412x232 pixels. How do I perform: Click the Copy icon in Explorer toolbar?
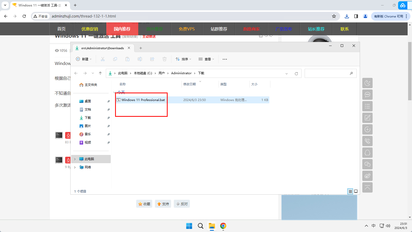(115, 59)
